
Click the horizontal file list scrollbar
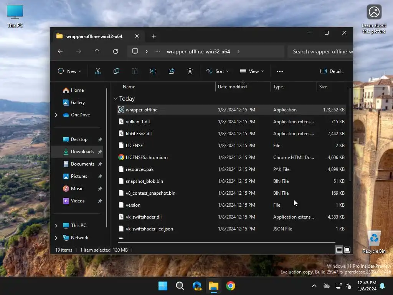(226, 242)
